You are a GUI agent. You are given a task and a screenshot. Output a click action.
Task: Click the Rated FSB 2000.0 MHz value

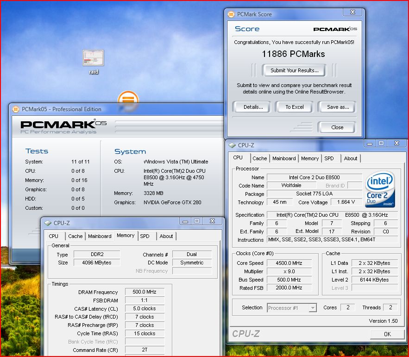point(289,288)
